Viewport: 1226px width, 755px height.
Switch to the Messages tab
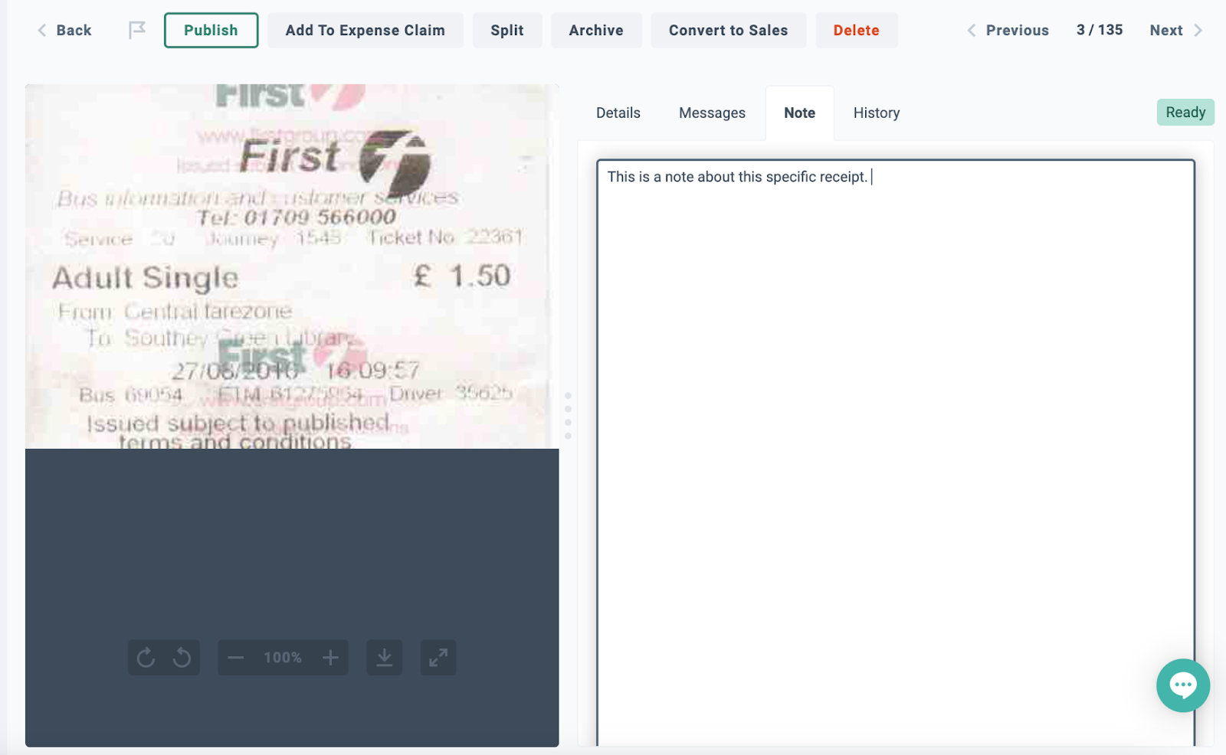(x=712, y=113)
